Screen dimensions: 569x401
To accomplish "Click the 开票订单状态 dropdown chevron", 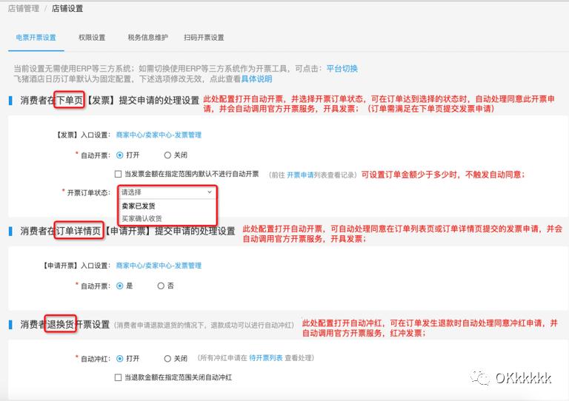I will tap(210, 192).
